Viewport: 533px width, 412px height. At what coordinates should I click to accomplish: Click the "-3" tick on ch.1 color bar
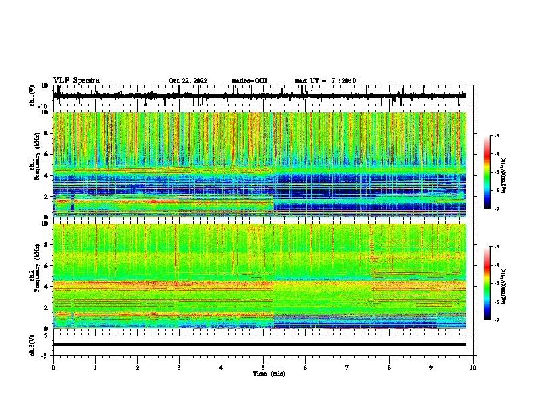[x=497, y=136]
